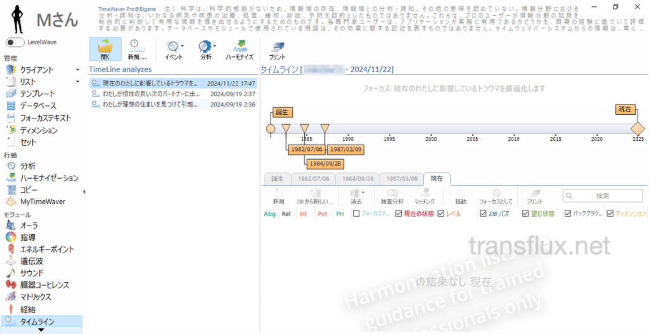The width and height of the screenshot is (649, 334).
Task: Switch to the 1982/07/06 tab
Action: pos(313,179)
